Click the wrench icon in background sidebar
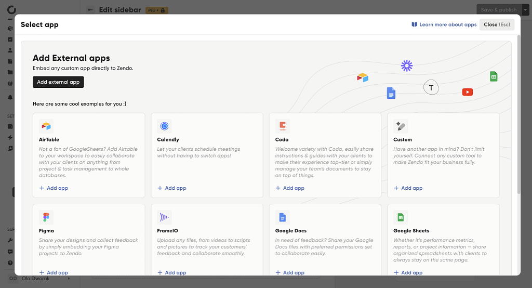532x288 pixels. (x=10, y=240)
